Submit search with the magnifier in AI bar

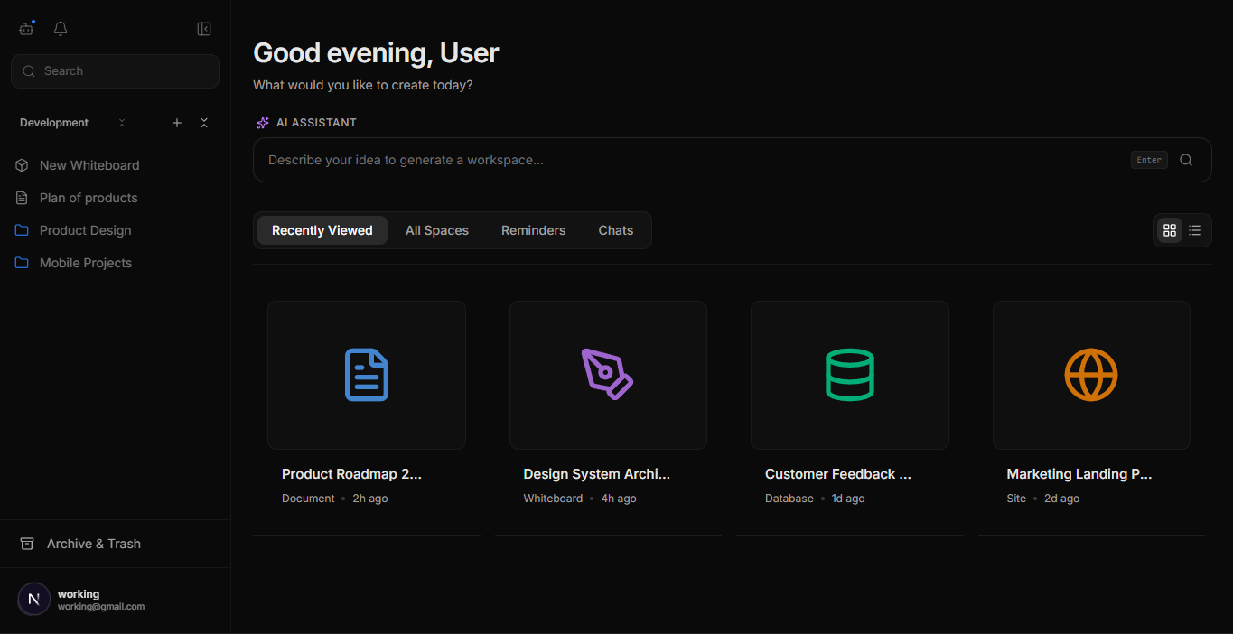[1186, 160]
